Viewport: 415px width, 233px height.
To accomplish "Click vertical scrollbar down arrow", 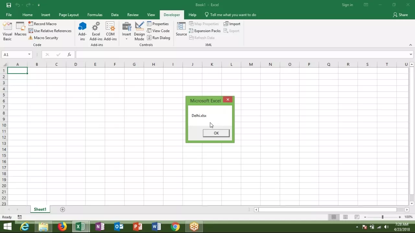I will pyautogui.click(x=412, y=203).
